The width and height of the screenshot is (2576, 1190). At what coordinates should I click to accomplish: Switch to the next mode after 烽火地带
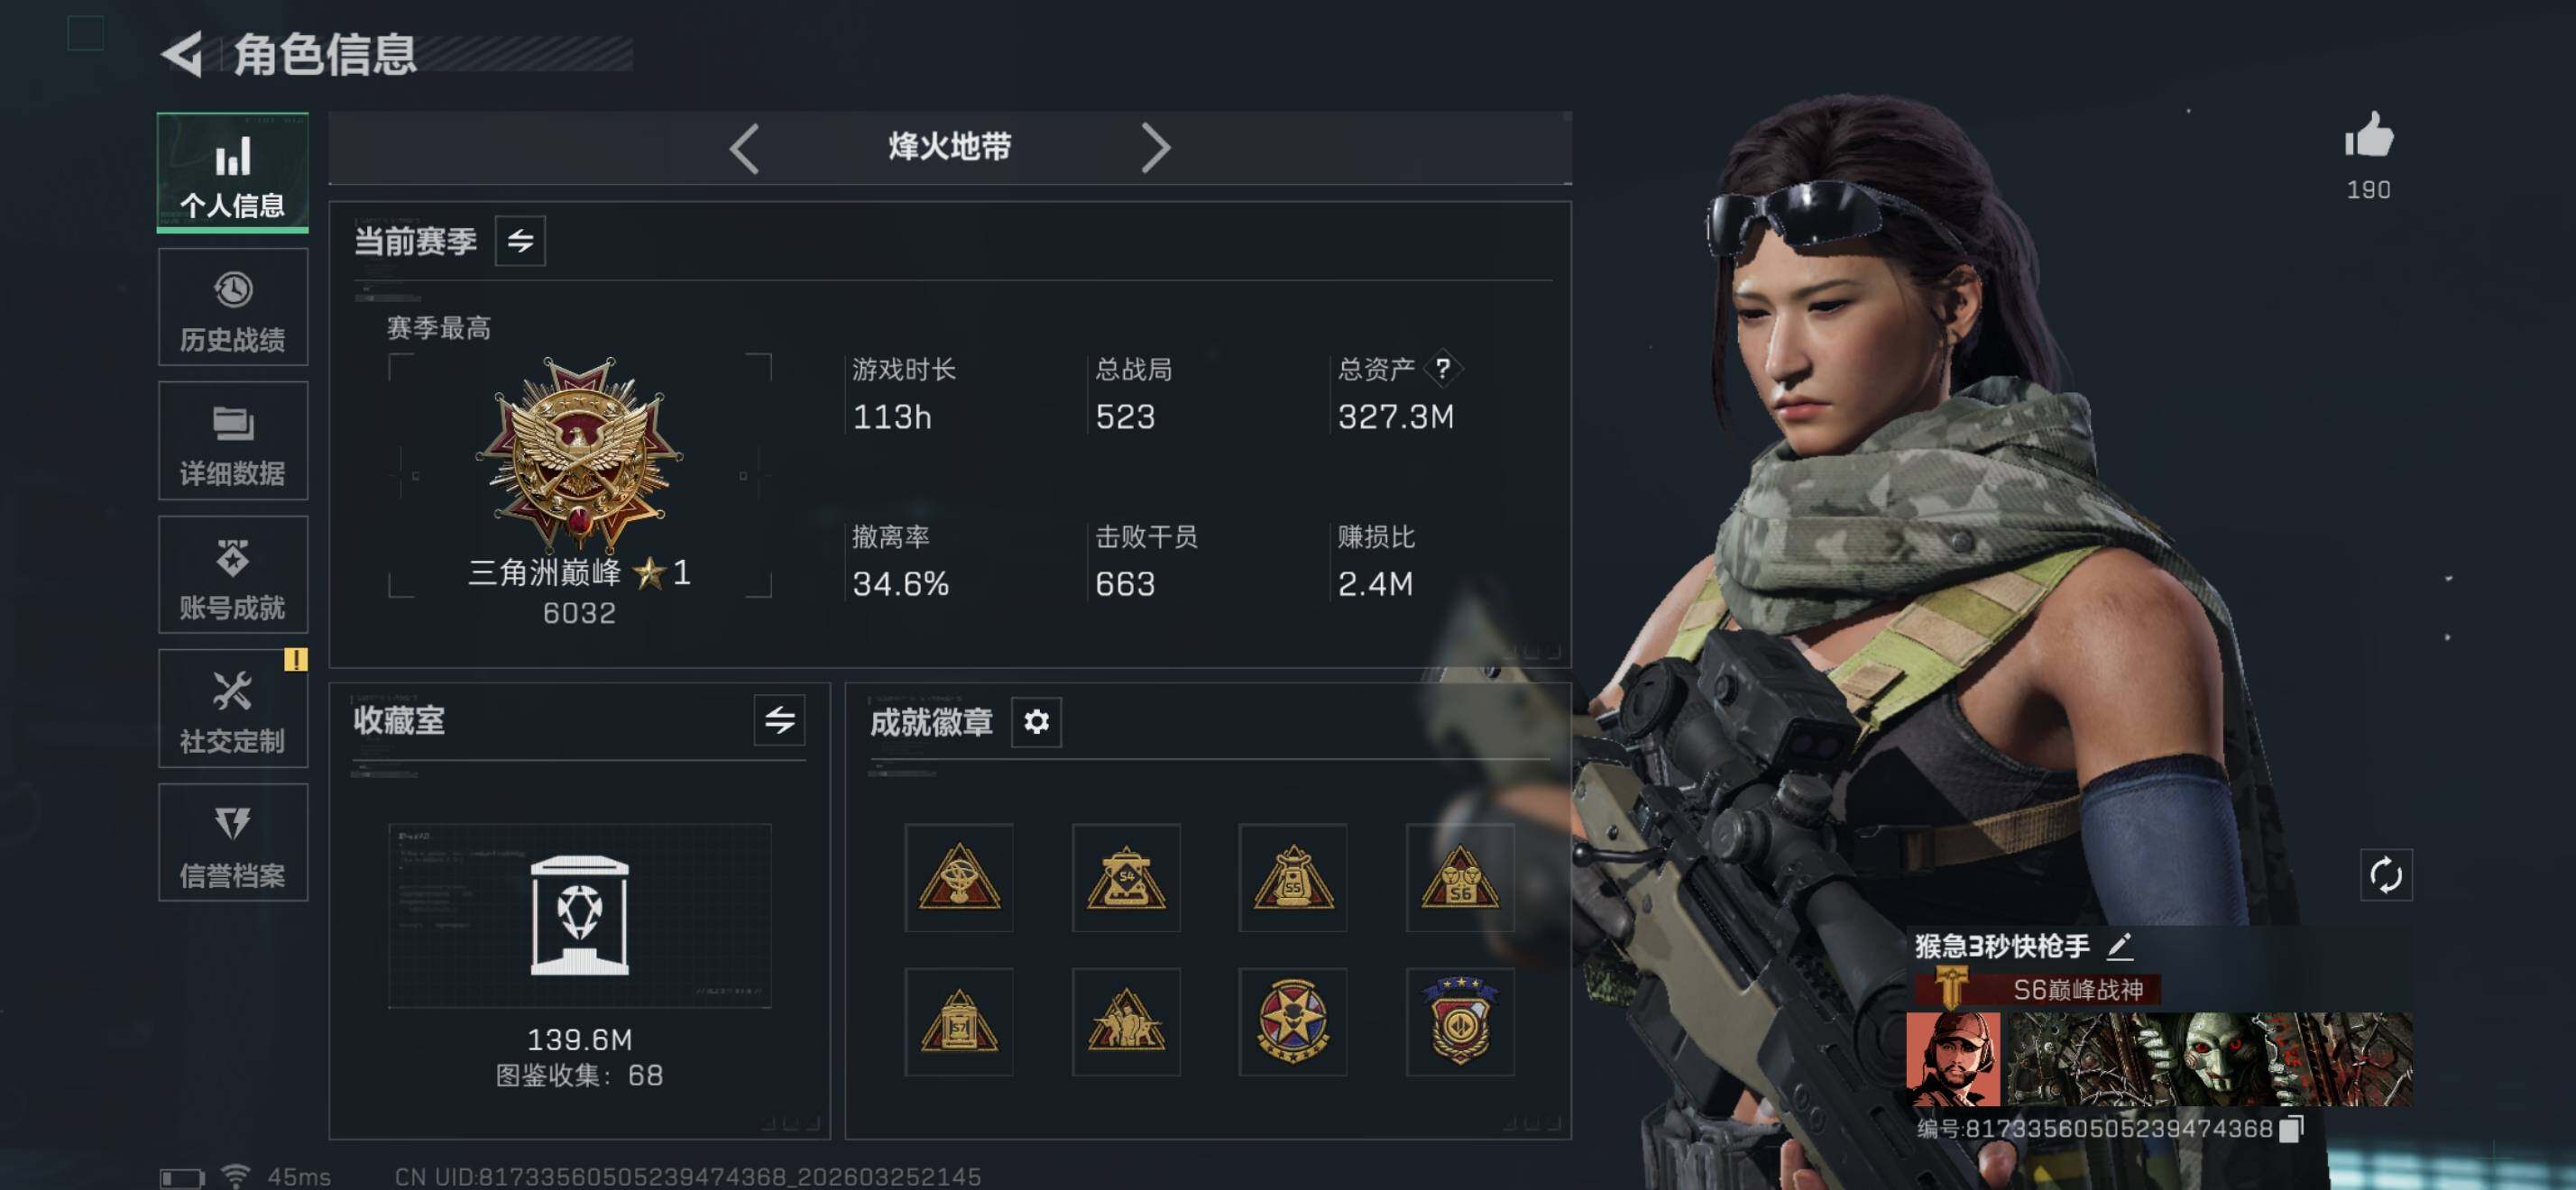(x=1155, y=149)
